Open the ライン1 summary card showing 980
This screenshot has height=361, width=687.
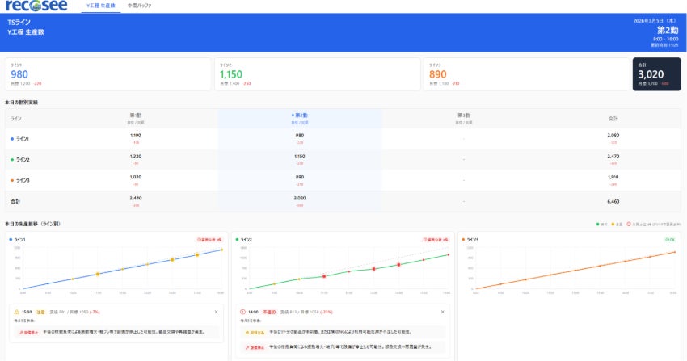[x=107, y=74]
